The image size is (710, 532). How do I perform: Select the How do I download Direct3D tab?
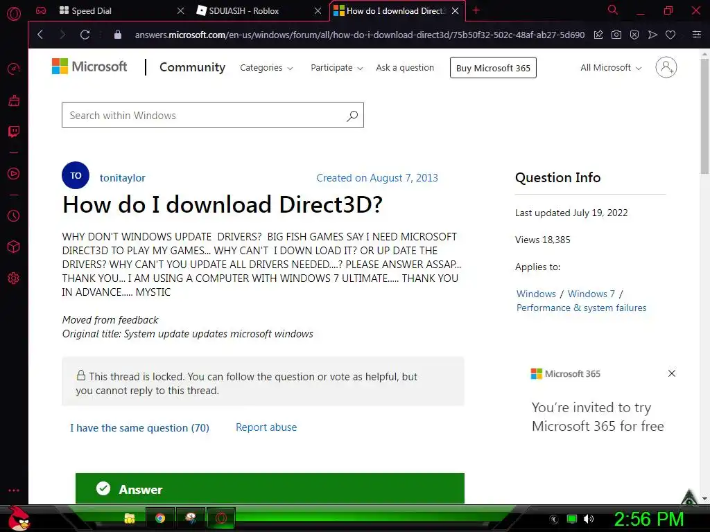tap(396, 11)
